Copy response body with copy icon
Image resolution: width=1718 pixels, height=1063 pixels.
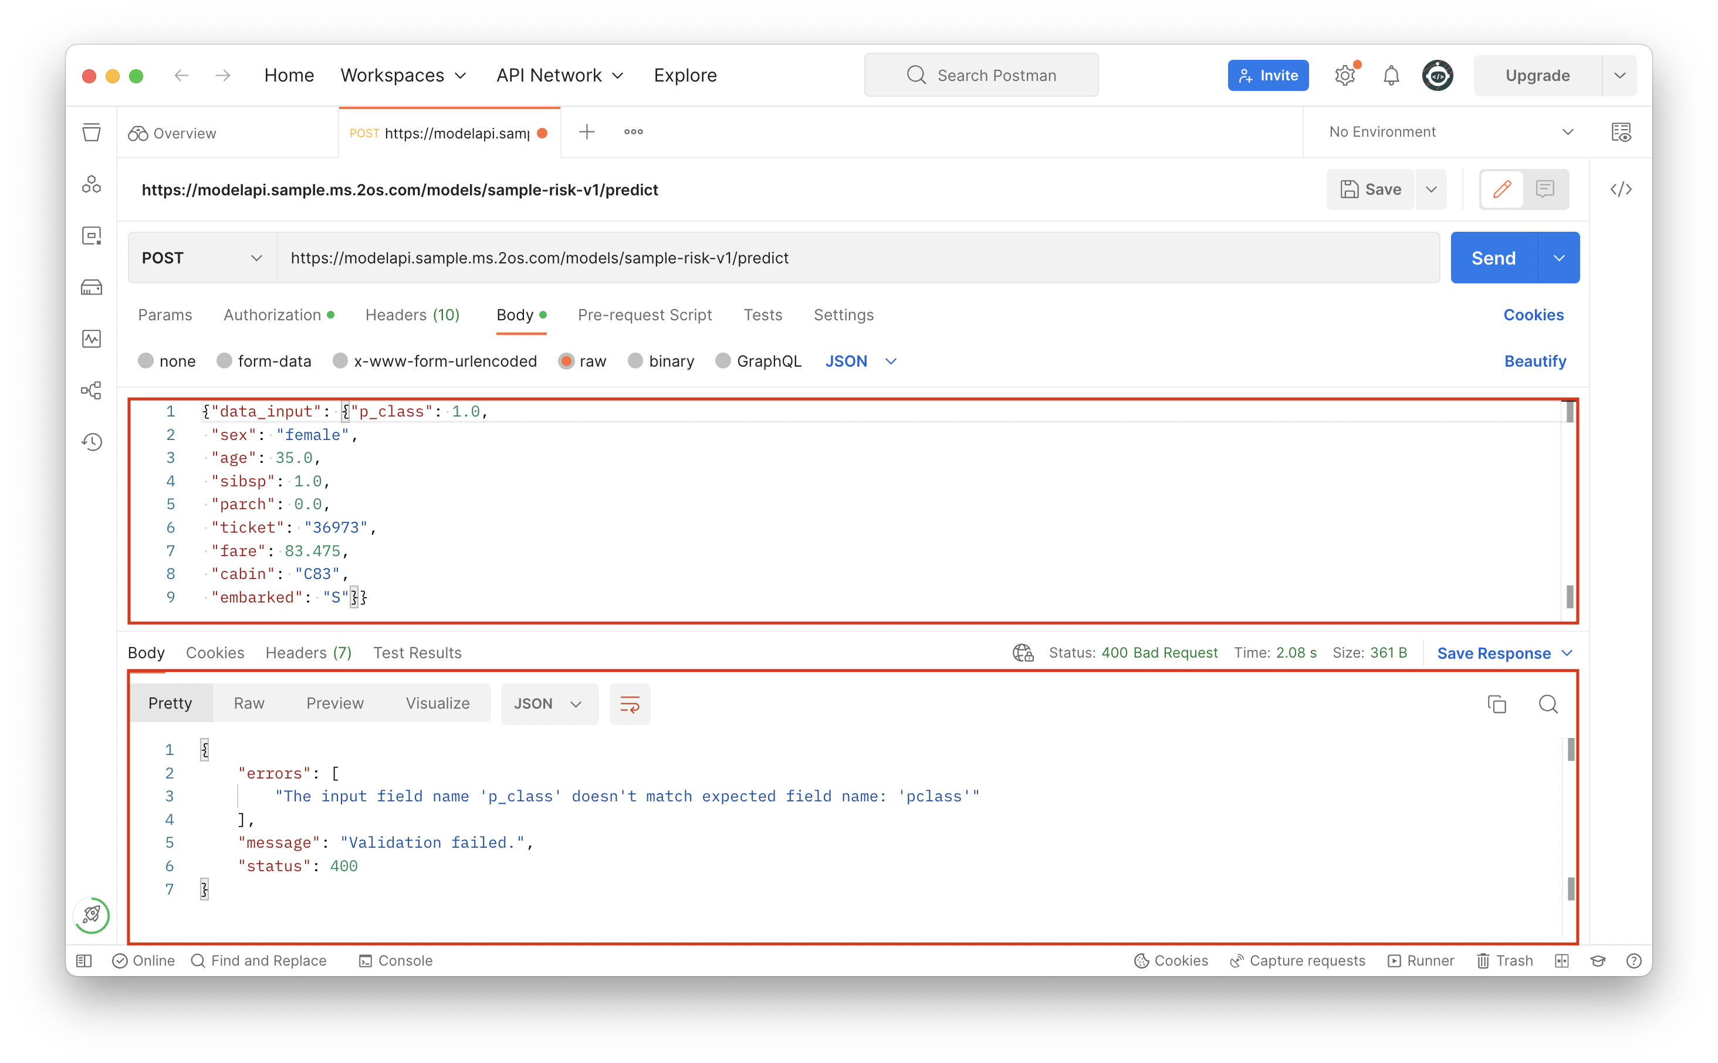pyautogui.click(x=1497, y=704)
